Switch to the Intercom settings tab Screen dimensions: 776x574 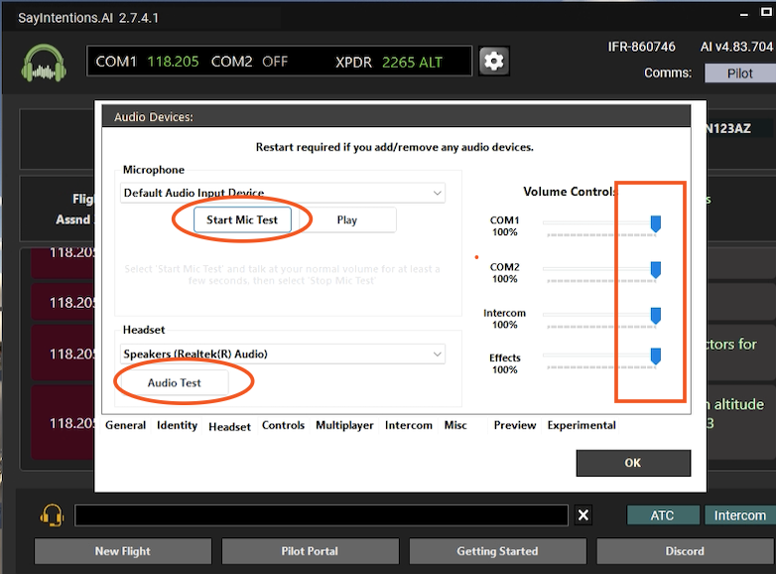[409, 425]
